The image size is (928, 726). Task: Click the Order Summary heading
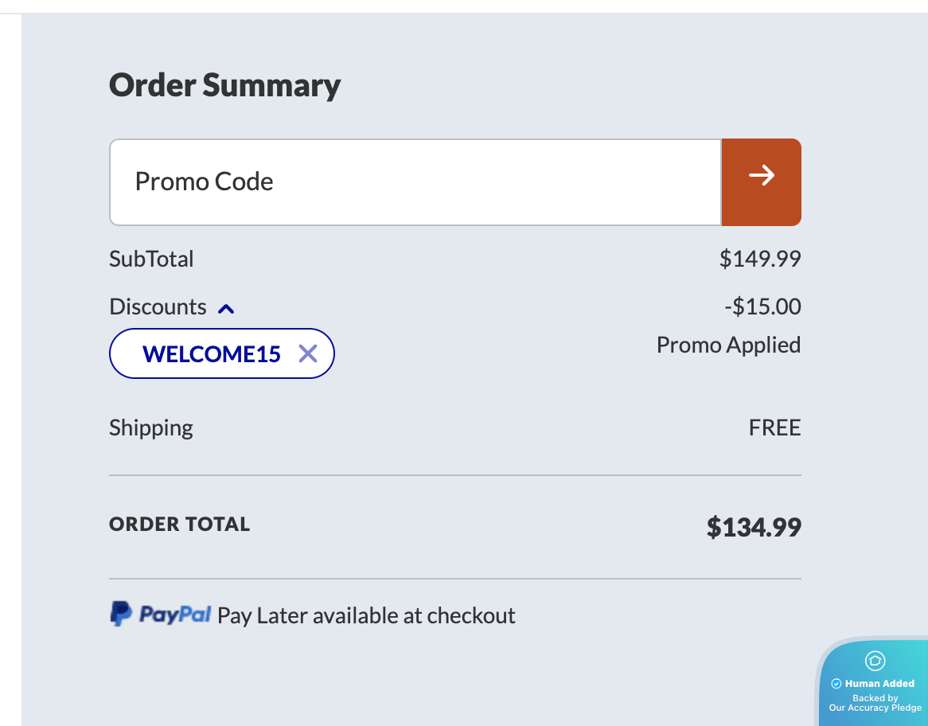tap(224, 85)
